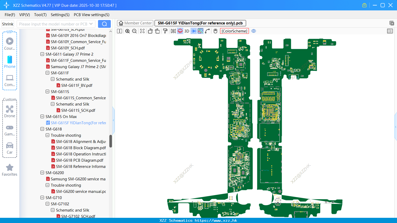
Task: Click the shopping bag icon in title bar
Action: coord(364,5)
